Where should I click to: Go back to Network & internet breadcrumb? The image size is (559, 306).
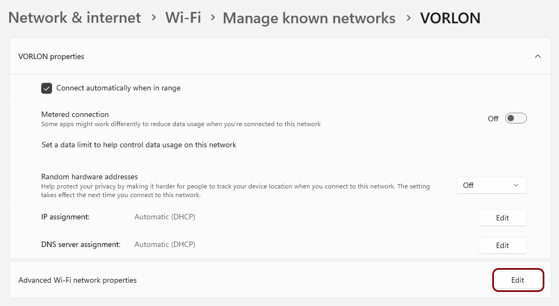[75, 17]
